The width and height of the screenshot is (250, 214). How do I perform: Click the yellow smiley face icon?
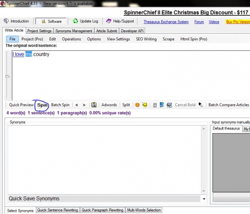pos(145,105)
